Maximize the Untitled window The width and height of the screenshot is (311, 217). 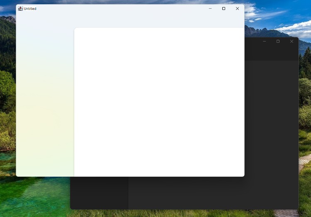tap(224, 9)
